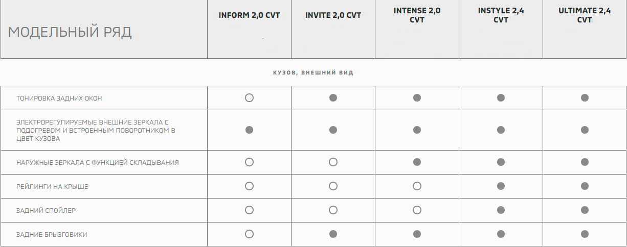This screenshot has width=627, height=247.
Task: Click the МОДЕЛЬНЫЙ РЯД heading
Action: click(70, 32)
